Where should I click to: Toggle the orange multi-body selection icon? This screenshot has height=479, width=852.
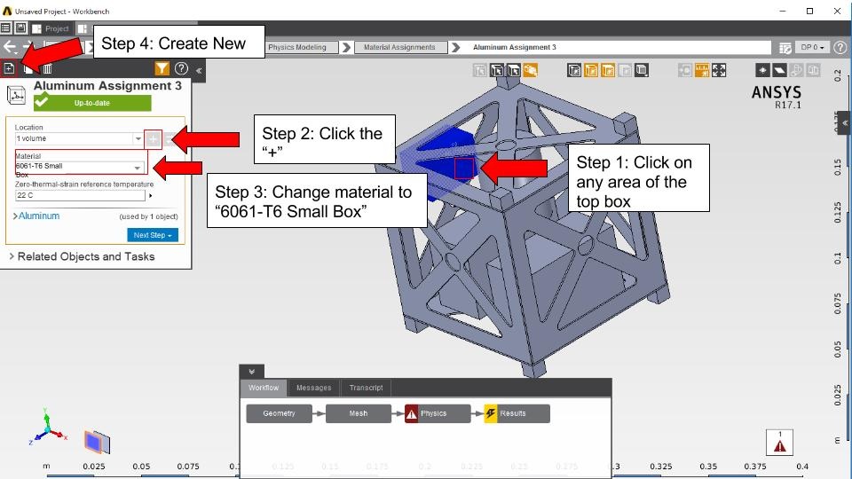click(530, 70)
